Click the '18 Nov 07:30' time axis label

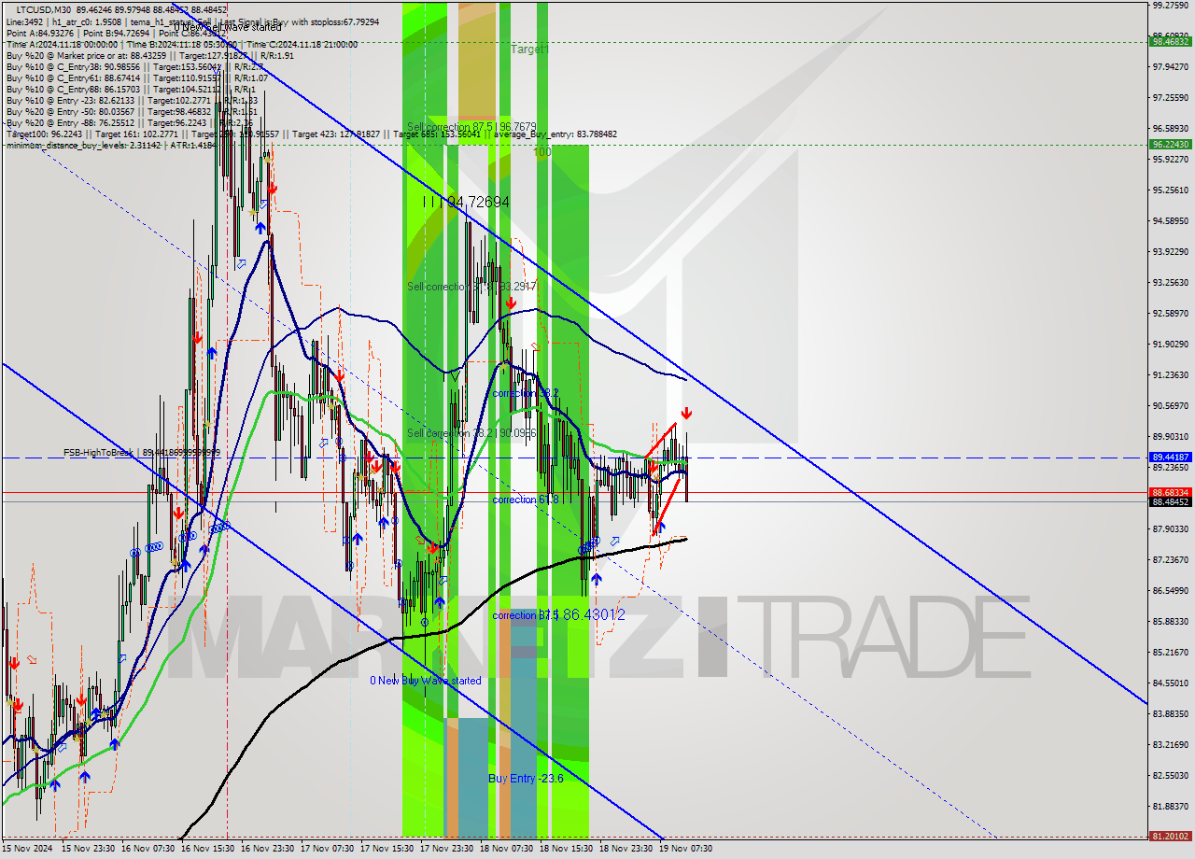(x=506, y=849)
